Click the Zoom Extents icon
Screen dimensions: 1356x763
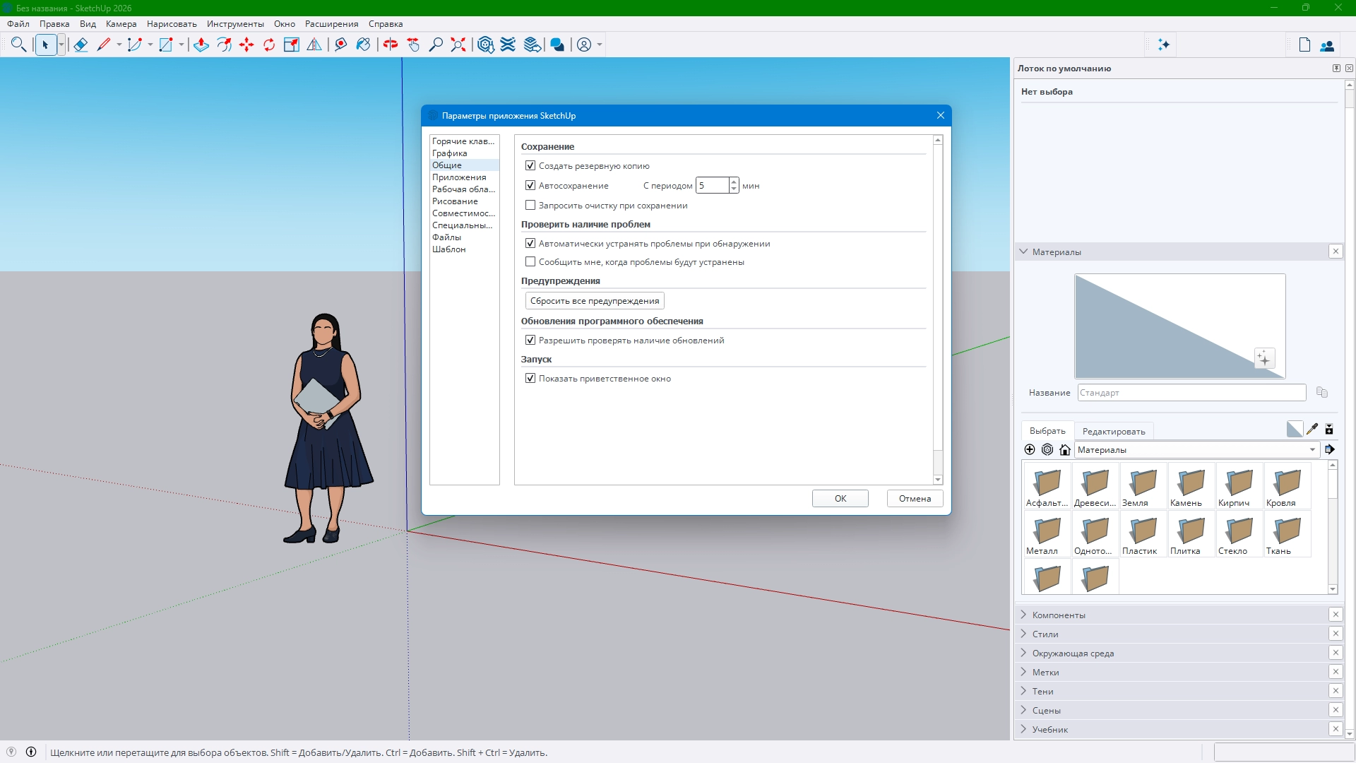pyautogui.click(x=458, y=45)
